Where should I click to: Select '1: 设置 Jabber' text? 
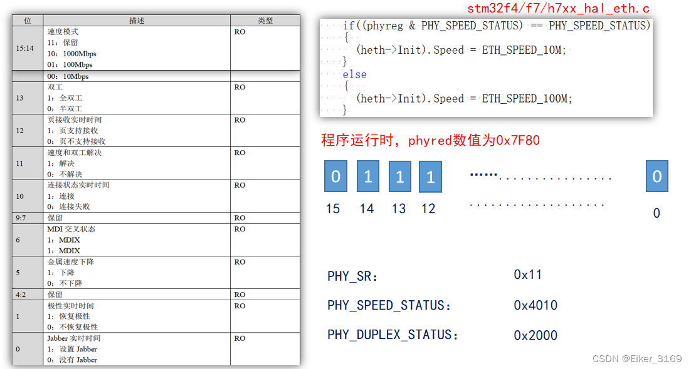pos(72,349)
